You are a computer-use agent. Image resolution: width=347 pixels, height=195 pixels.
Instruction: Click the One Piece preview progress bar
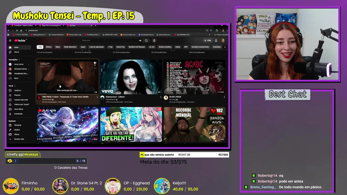point(67,94)
